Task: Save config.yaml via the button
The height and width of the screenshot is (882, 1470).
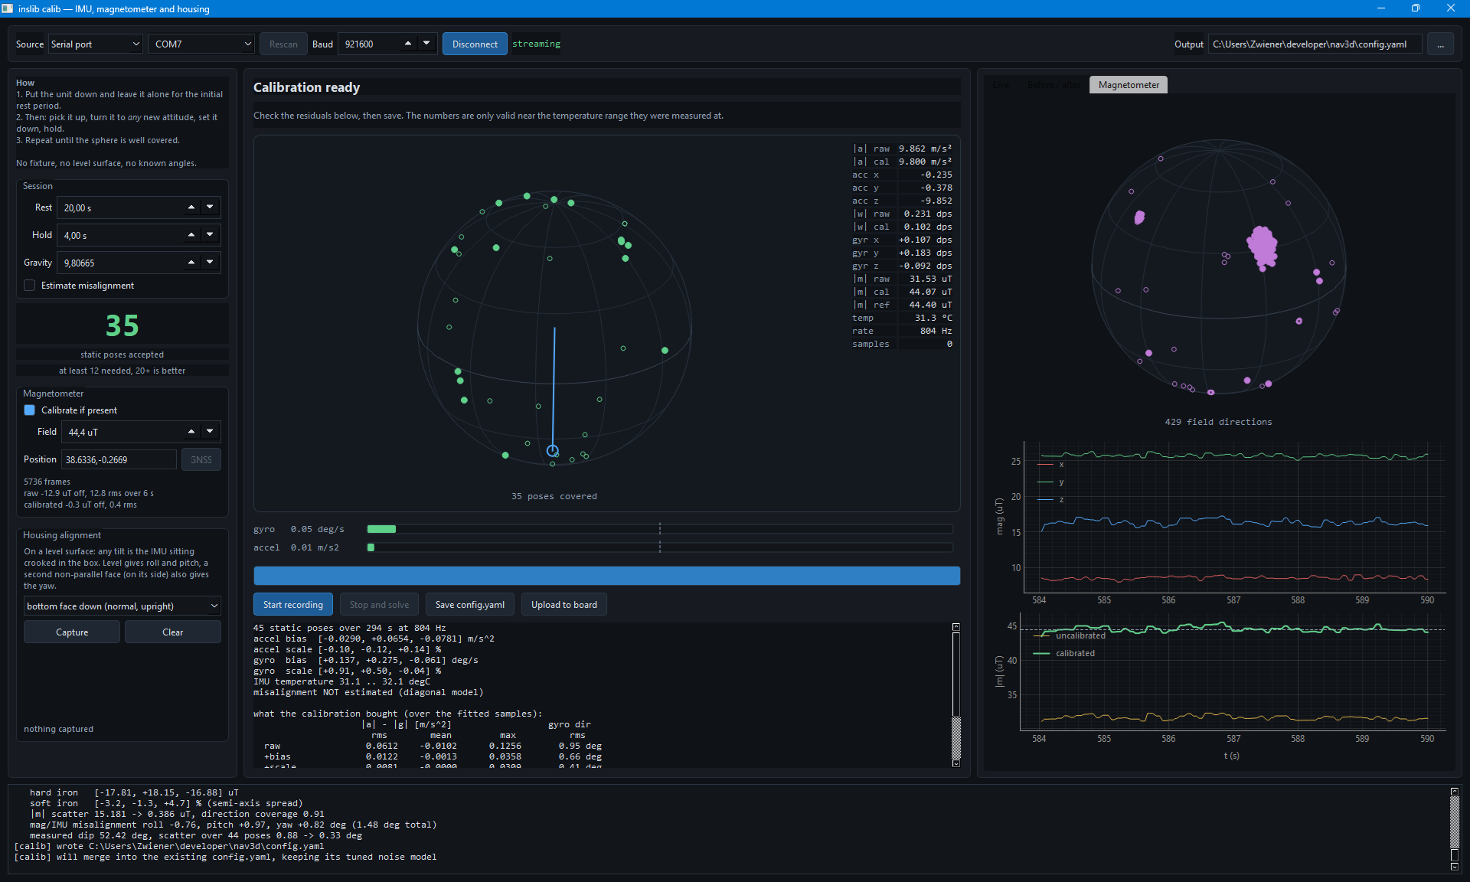Action: pyautogui.click(x=470, y=605)
